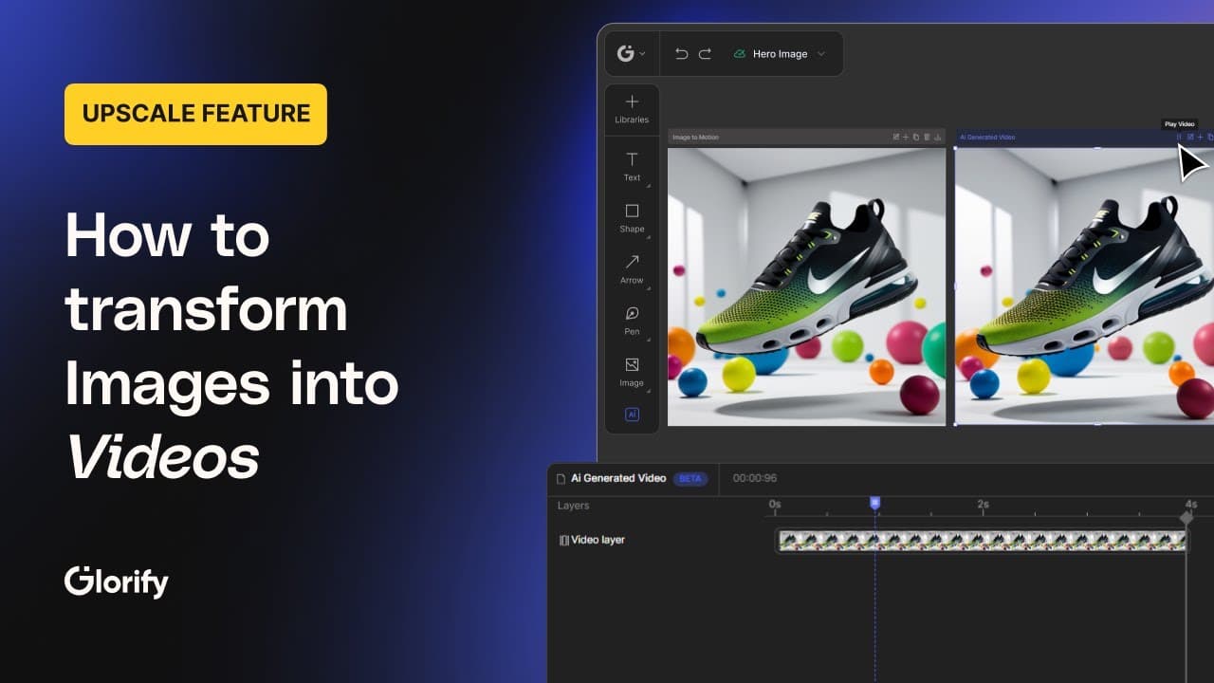Screen dimensions: 1214x683
Task: Click the BETA badge in the timeline header
Action: [x=690, y=478]
